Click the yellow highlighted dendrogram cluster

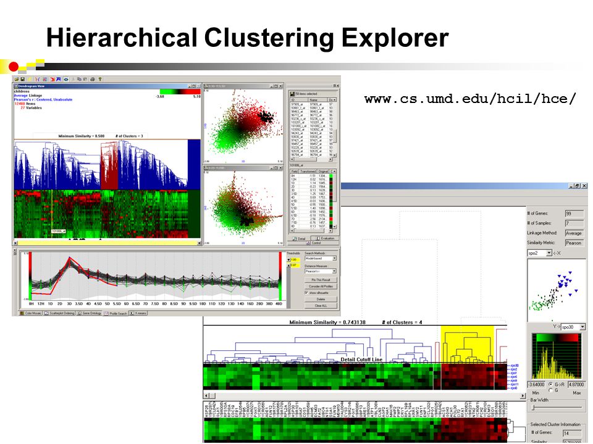(x=468, y=344)
